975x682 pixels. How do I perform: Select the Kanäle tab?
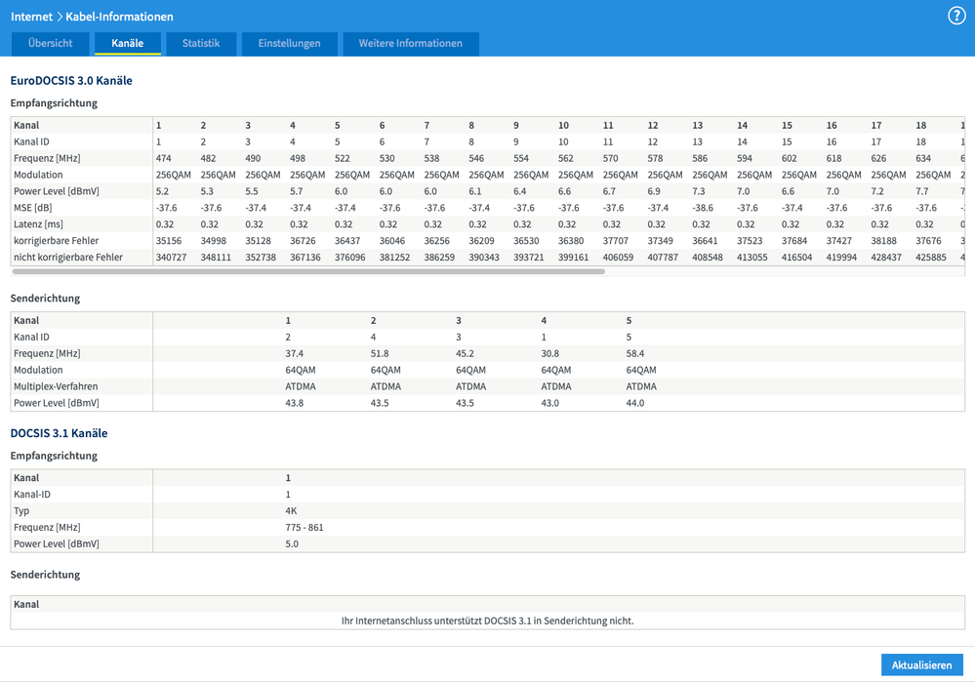coord(128,44)
